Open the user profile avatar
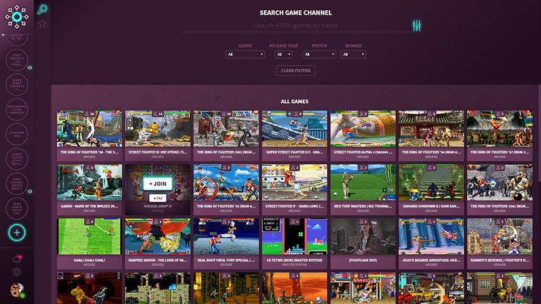Viewport: 541px width, 304px height. point(17,290)
